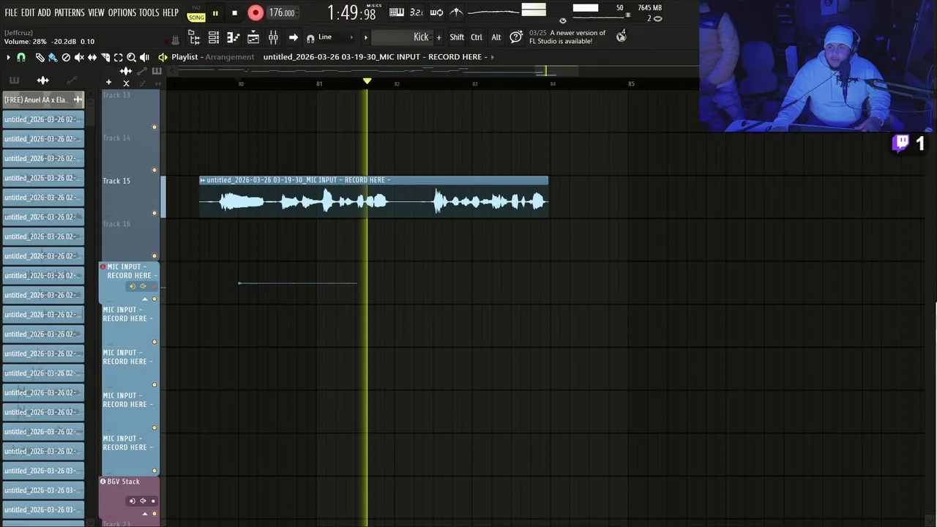Click the FL Studio newer version notice

(567, 37)
